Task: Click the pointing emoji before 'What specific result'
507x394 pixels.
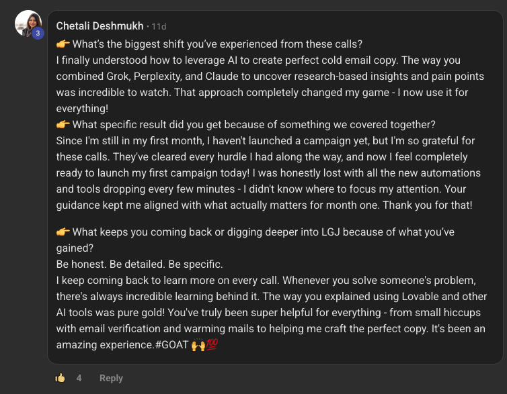Action: coord(63,125)
